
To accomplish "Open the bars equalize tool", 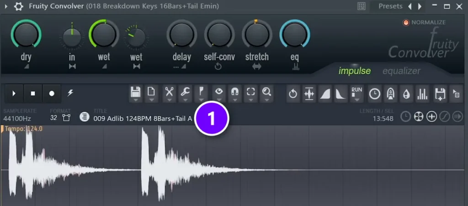I will [x=422, y=94].
